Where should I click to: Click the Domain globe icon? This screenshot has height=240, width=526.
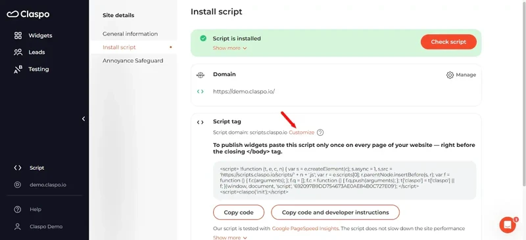click(x=201, y=75)
